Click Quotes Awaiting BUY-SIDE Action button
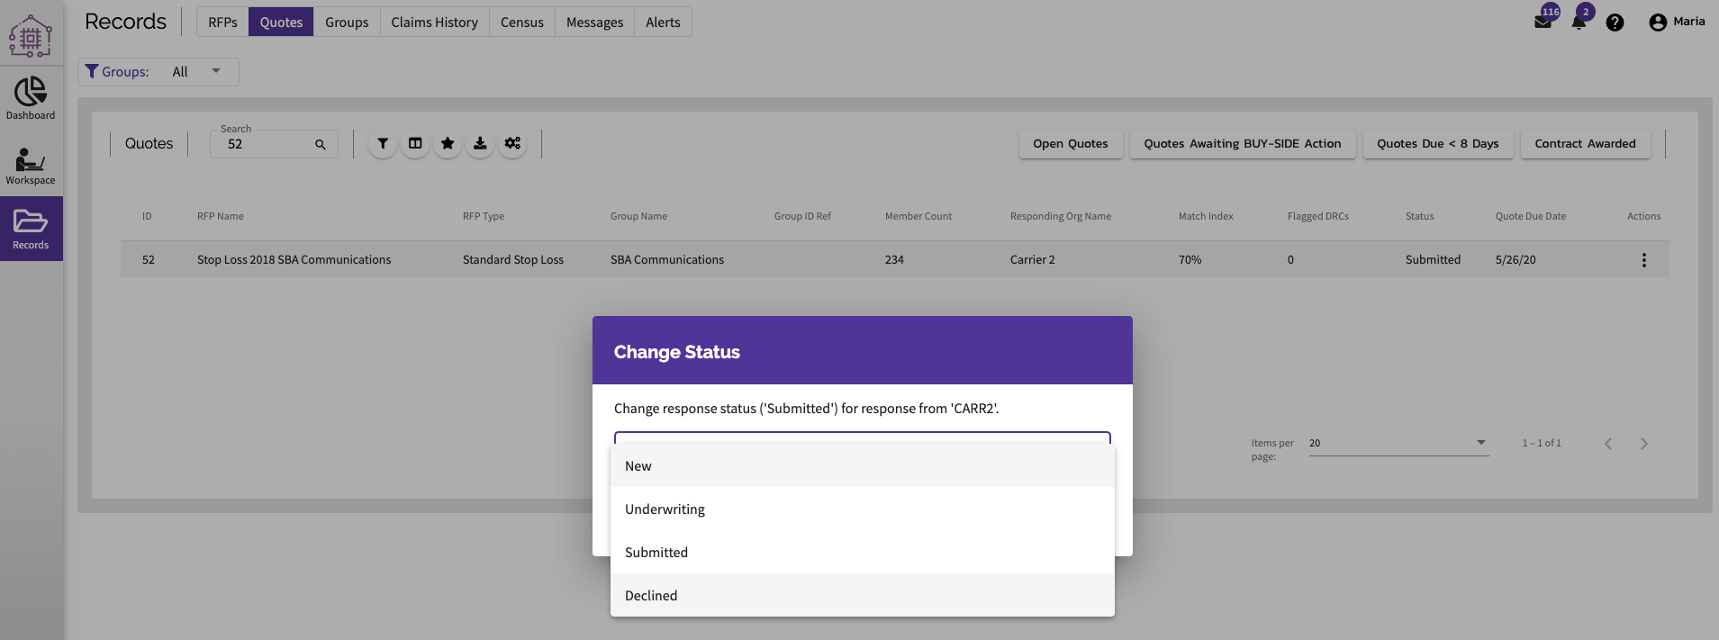The height and width of the screenshot is (640, 1719). [x=1243, y=144]
